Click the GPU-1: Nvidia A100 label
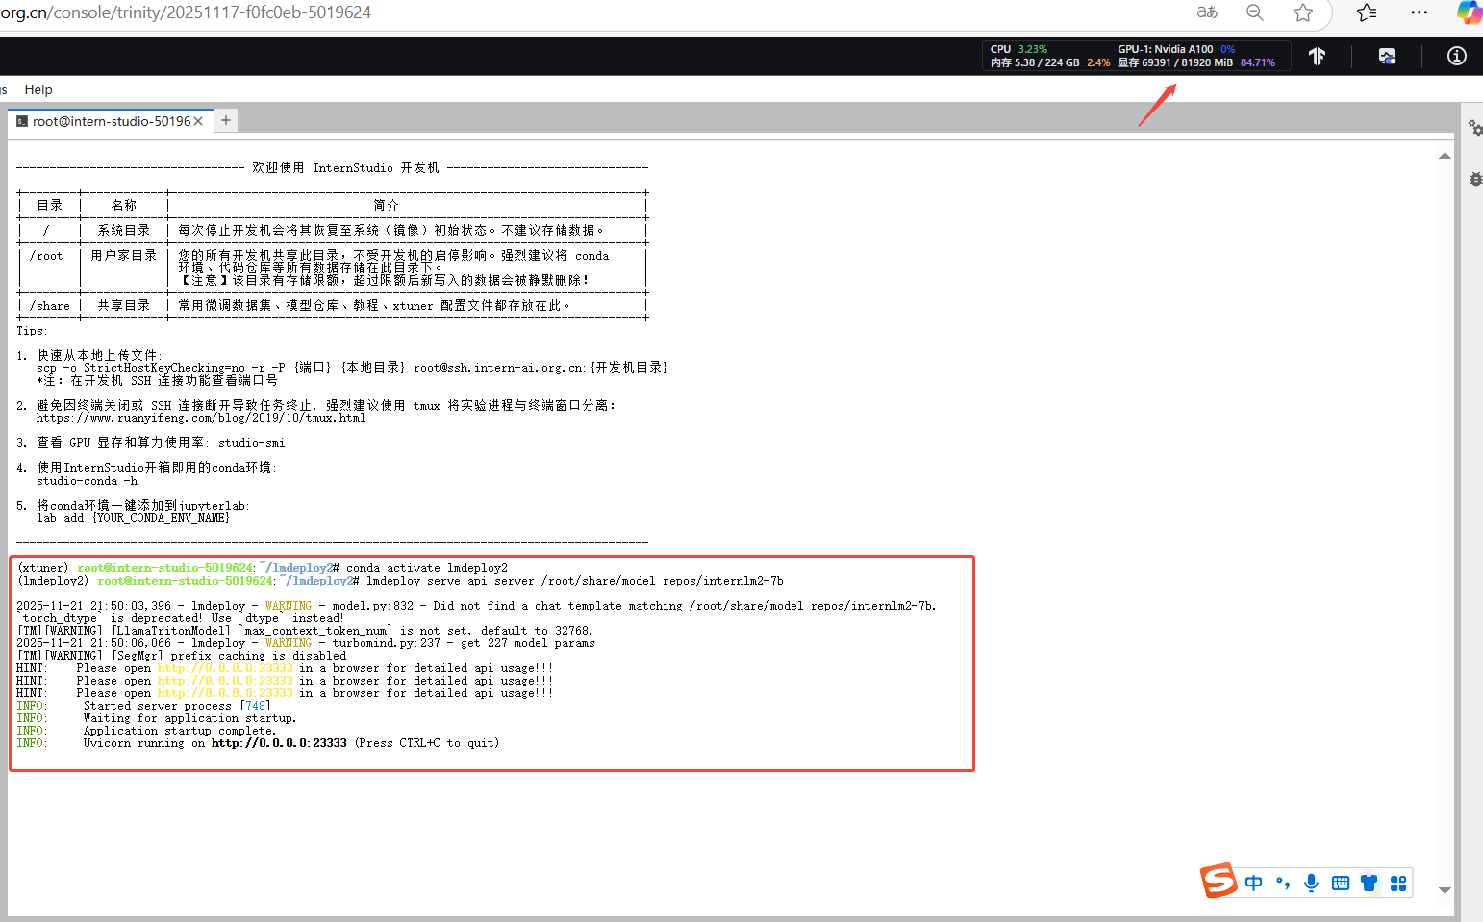1483x922 pixels. tap(1165, 49)
